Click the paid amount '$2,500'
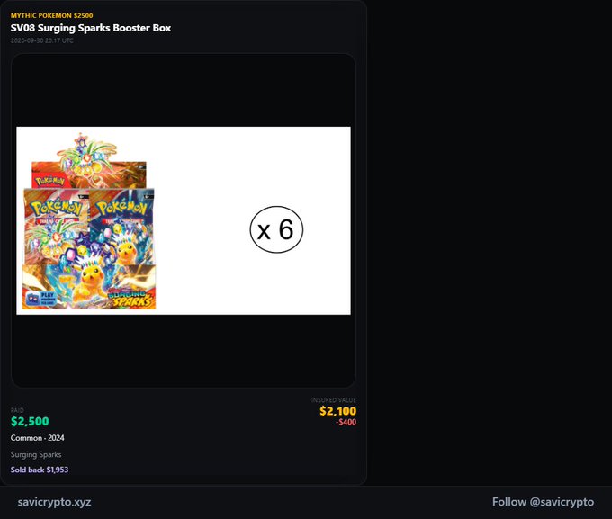 pos(30,422)
